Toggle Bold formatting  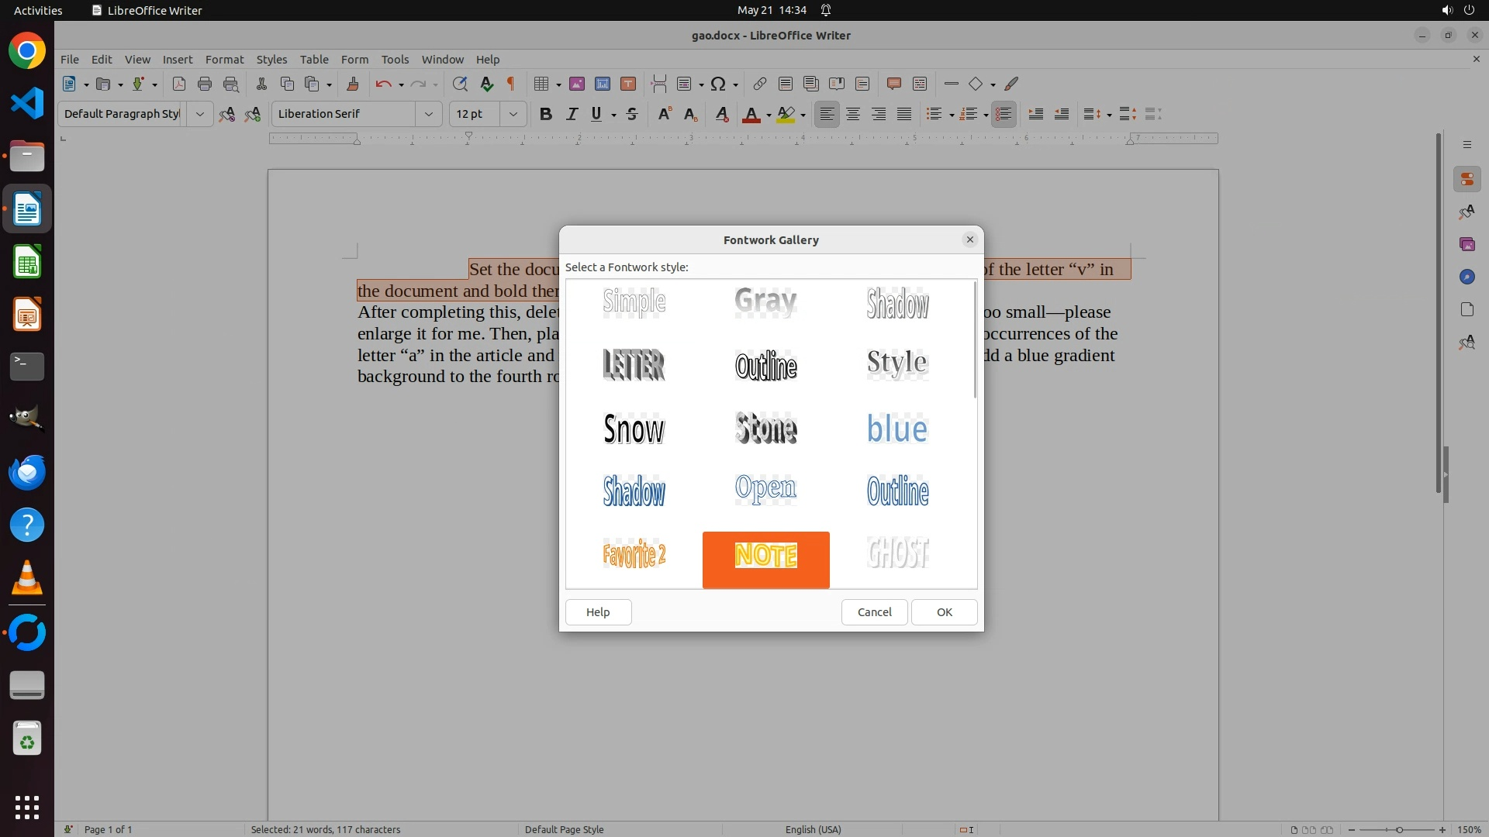(545, 114)
